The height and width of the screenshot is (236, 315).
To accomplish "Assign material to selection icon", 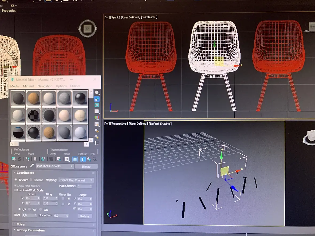I will [27, 159].
